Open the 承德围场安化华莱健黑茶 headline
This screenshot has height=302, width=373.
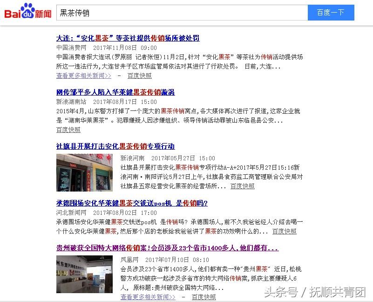click(x=132, y=203)
